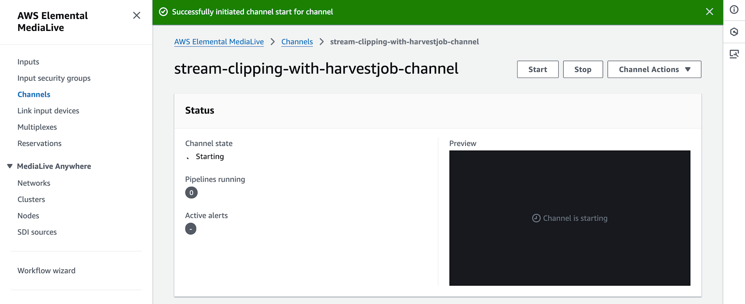Click the stream-clipping-with-harvestjob-channel page title
Image resolution: width=745 pixels, height=304 pixels.
[x=316, y=68]
